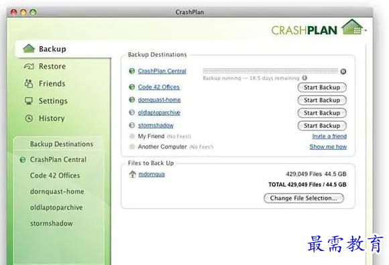389x265 pixels.
Task: Click the Restore arrow icon
Action: pos(29,66)
